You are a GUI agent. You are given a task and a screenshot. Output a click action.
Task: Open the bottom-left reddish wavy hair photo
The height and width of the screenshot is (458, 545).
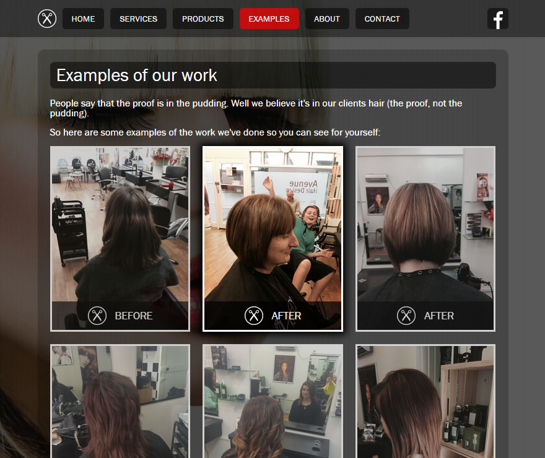[x=120, y=401]
